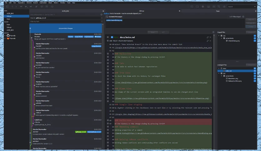The width and height of the screenshot is (261, 151).
Task: Click the Stash toolbar icon
Action: [42, 7]
